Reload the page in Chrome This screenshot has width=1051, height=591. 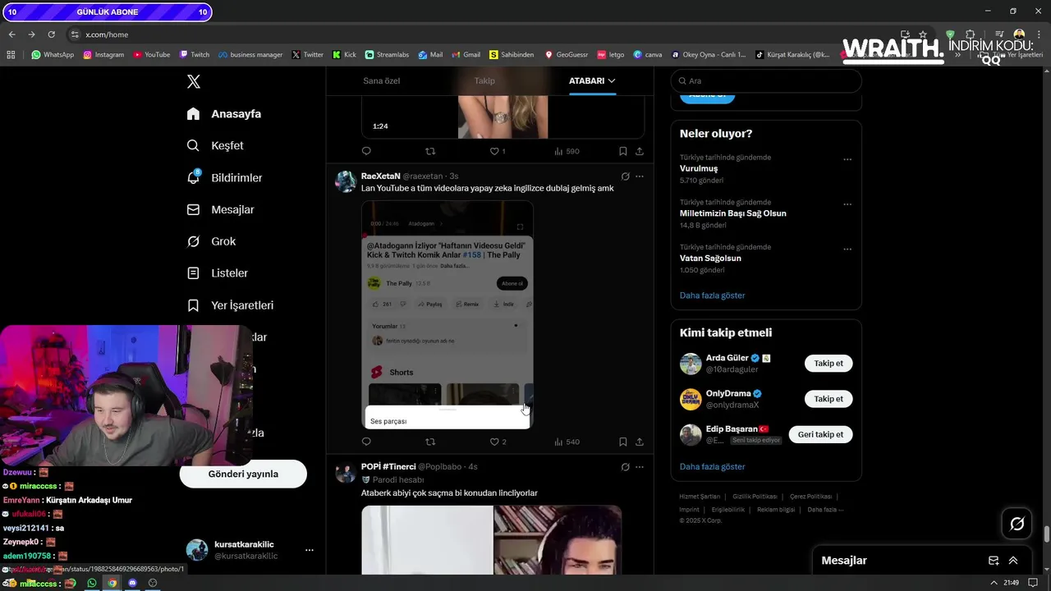(x=51, y=34)
